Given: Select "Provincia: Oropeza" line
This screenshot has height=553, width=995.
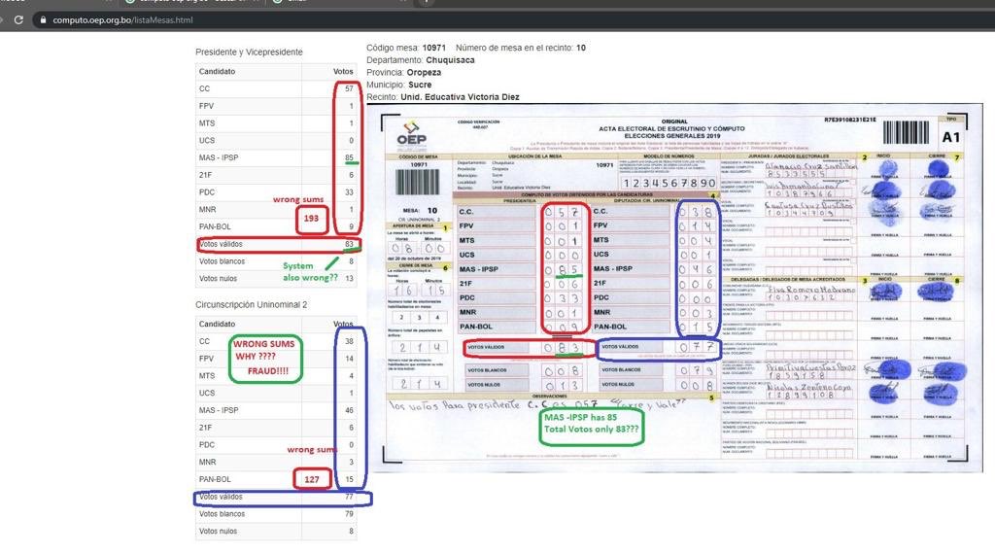Looking at the screenshot, I should (403, 72).
